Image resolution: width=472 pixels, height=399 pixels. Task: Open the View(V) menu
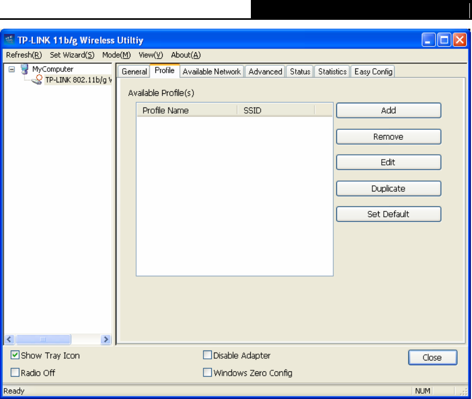(x=151, y=55)
